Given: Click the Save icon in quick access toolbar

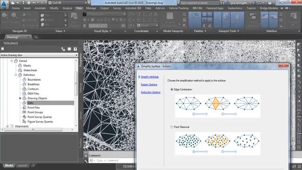Looking at the screenshot, I should tap(23, 3).
